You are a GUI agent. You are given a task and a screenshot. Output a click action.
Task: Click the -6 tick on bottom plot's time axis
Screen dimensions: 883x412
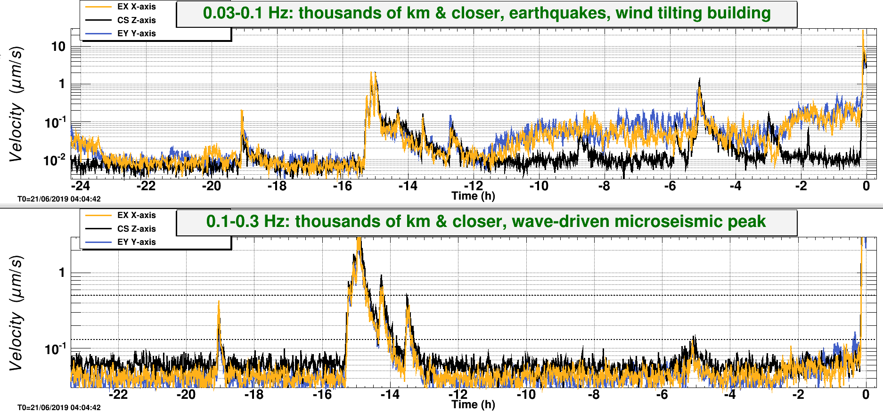point(662,395)
